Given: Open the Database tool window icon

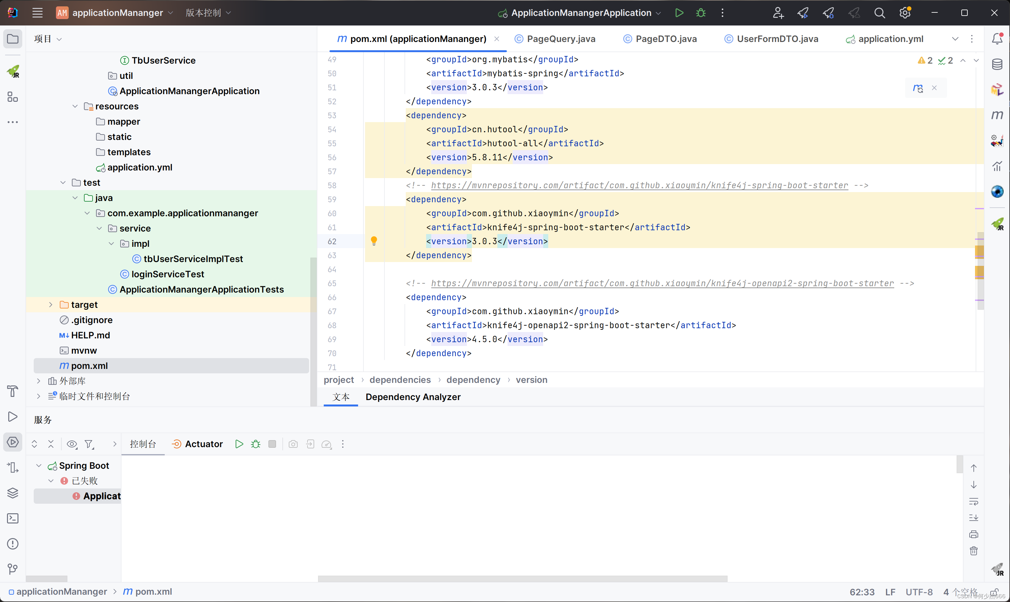Looking at the screenshot, I should (998, 64).
